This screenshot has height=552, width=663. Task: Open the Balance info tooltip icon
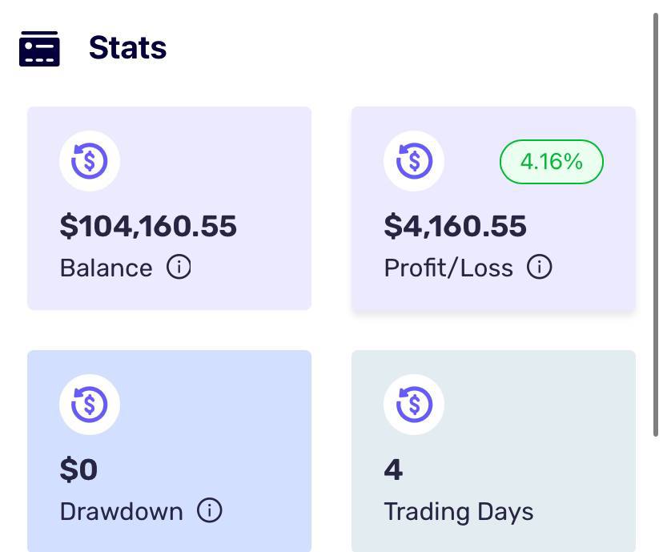(179, 267)
